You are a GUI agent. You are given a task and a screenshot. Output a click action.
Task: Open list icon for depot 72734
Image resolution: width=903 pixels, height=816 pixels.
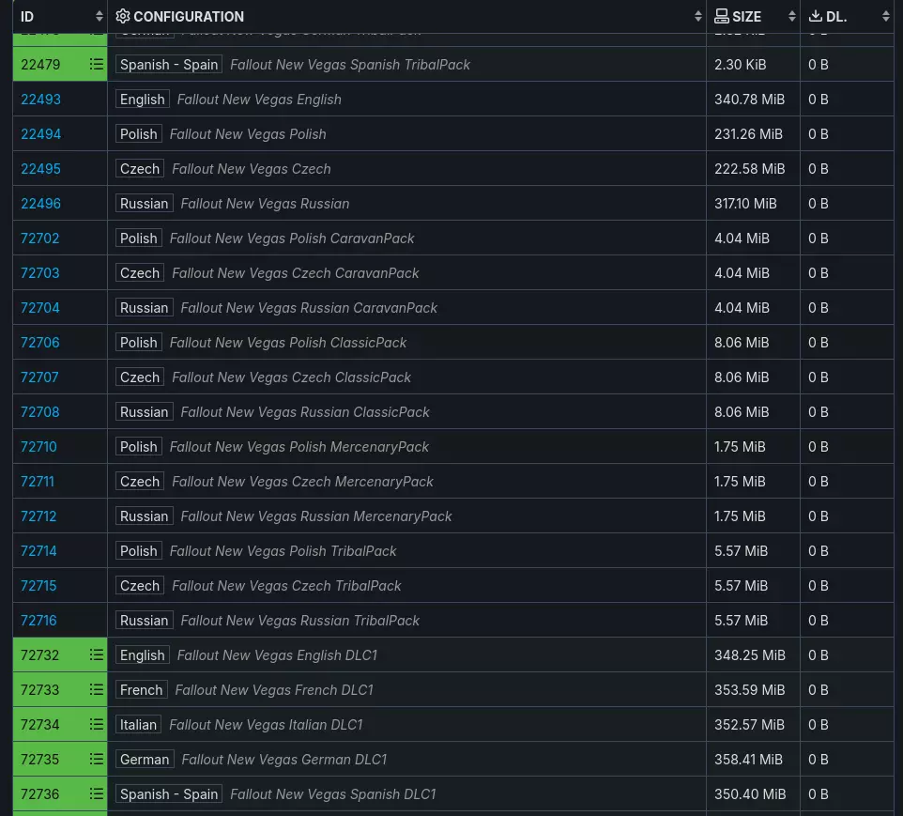tap(96, 724)
